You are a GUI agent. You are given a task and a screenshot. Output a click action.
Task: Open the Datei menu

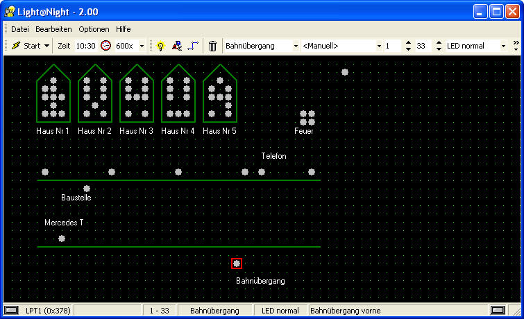tap(20, 29)
